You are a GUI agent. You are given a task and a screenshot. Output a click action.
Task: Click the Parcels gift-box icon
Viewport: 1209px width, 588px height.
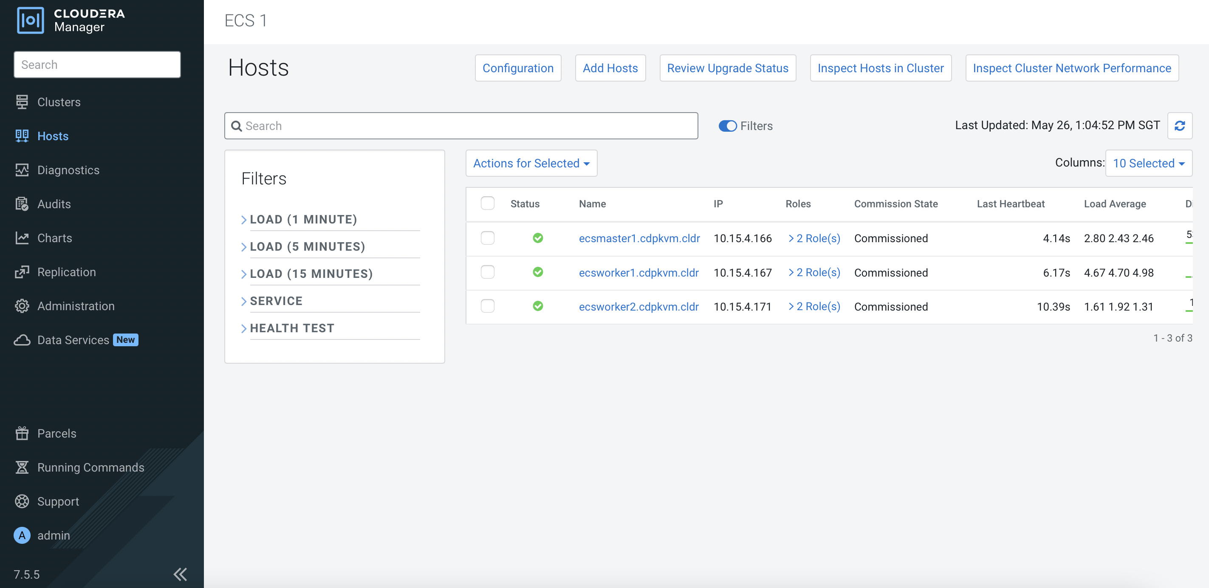coord(22,433)
